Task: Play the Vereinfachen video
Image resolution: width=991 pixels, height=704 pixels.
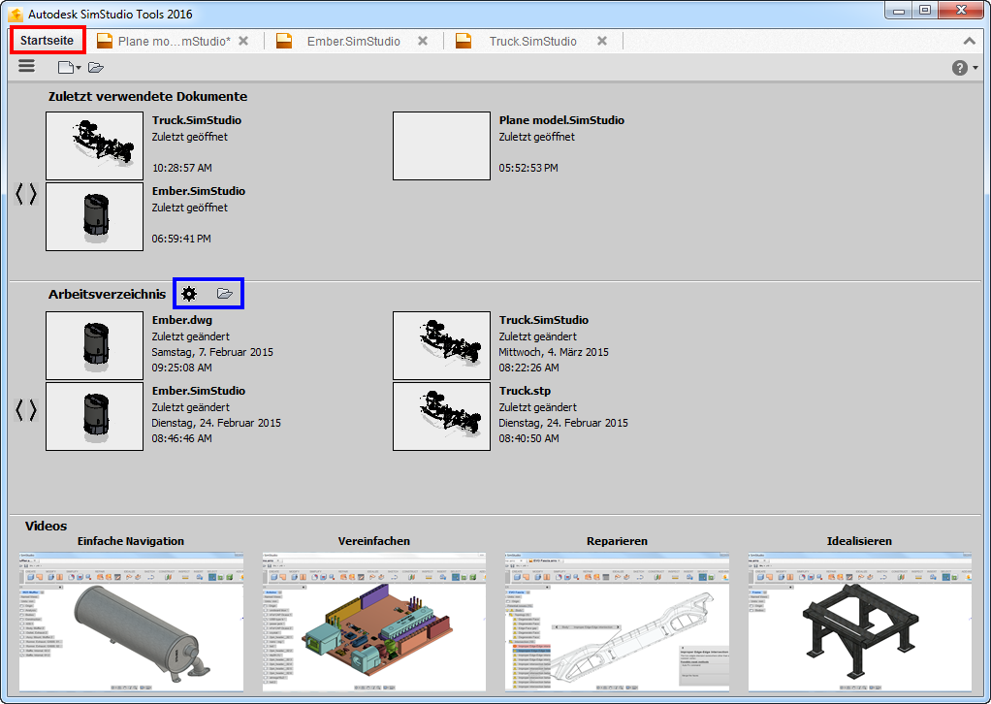Action: (374, 622)
